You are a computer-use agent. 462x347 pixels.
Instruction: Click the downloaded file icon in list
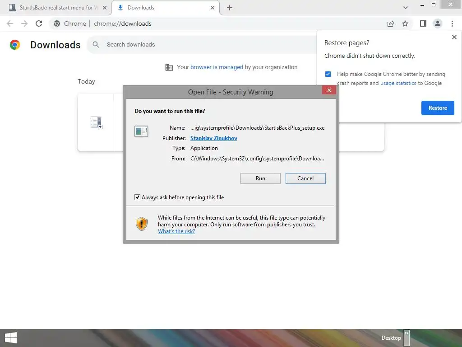pos(97,123)
